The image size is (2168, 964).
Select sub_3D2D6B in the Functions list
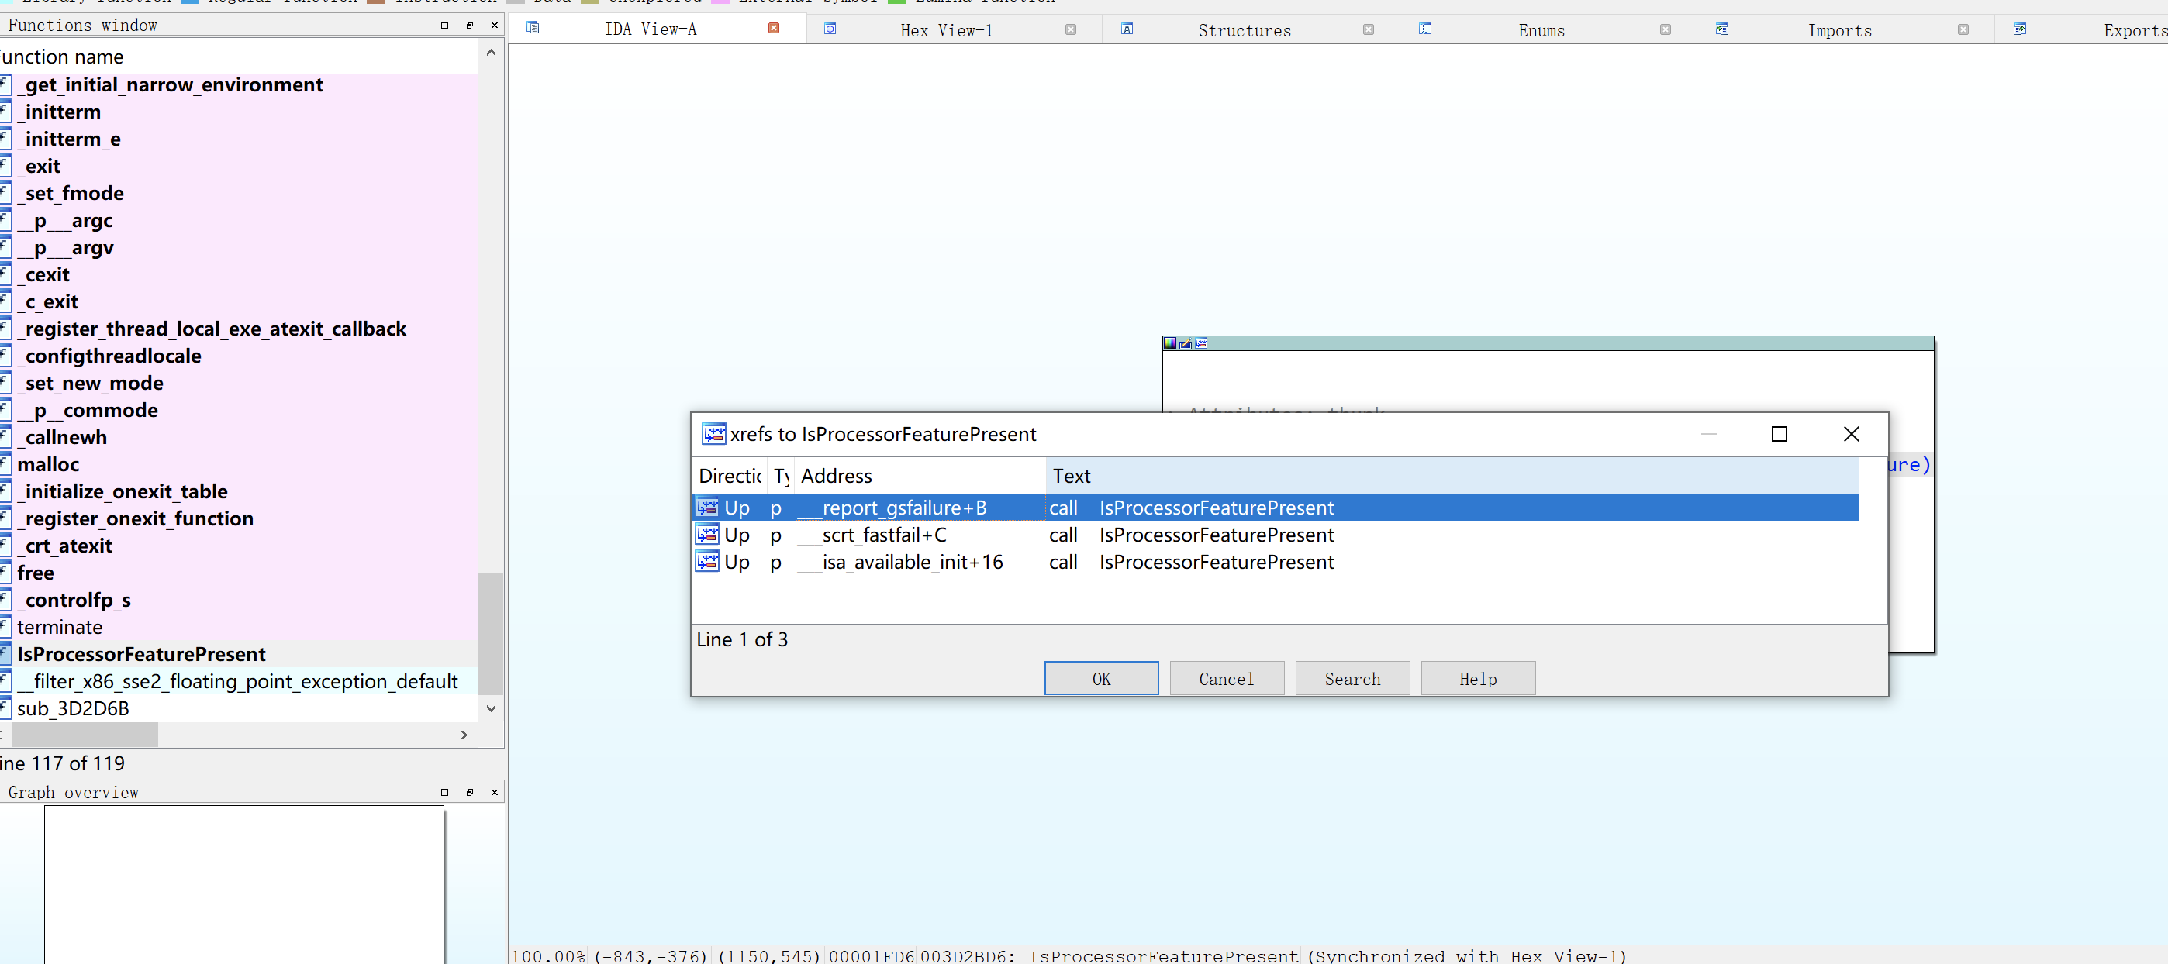239,708
